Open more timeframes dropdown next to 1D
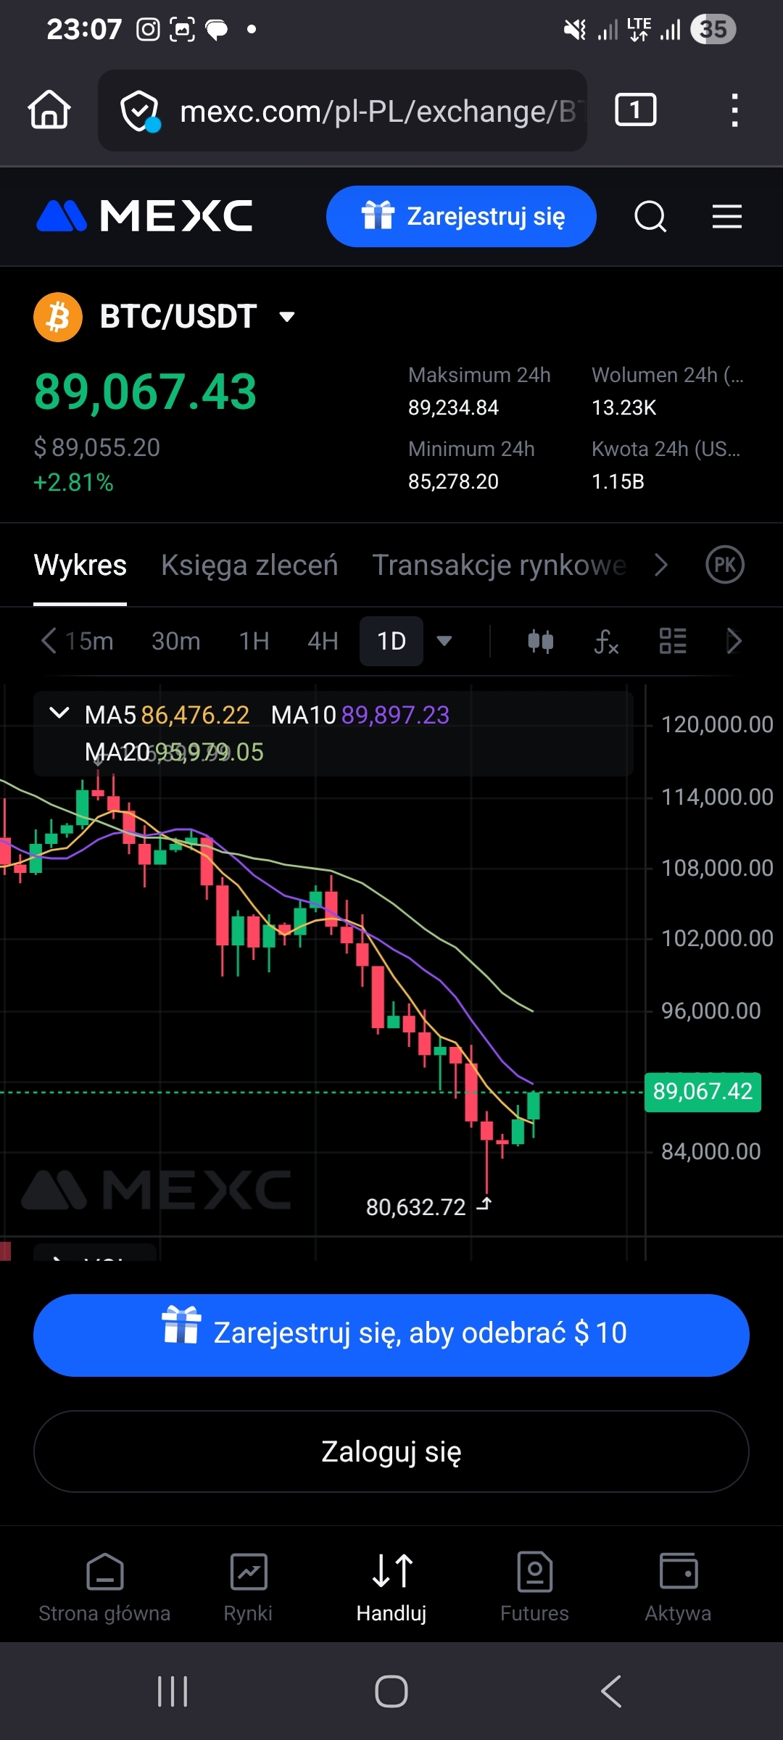Image resolution: width=783 pixels, height=1740 pixels. pos(444,641)
